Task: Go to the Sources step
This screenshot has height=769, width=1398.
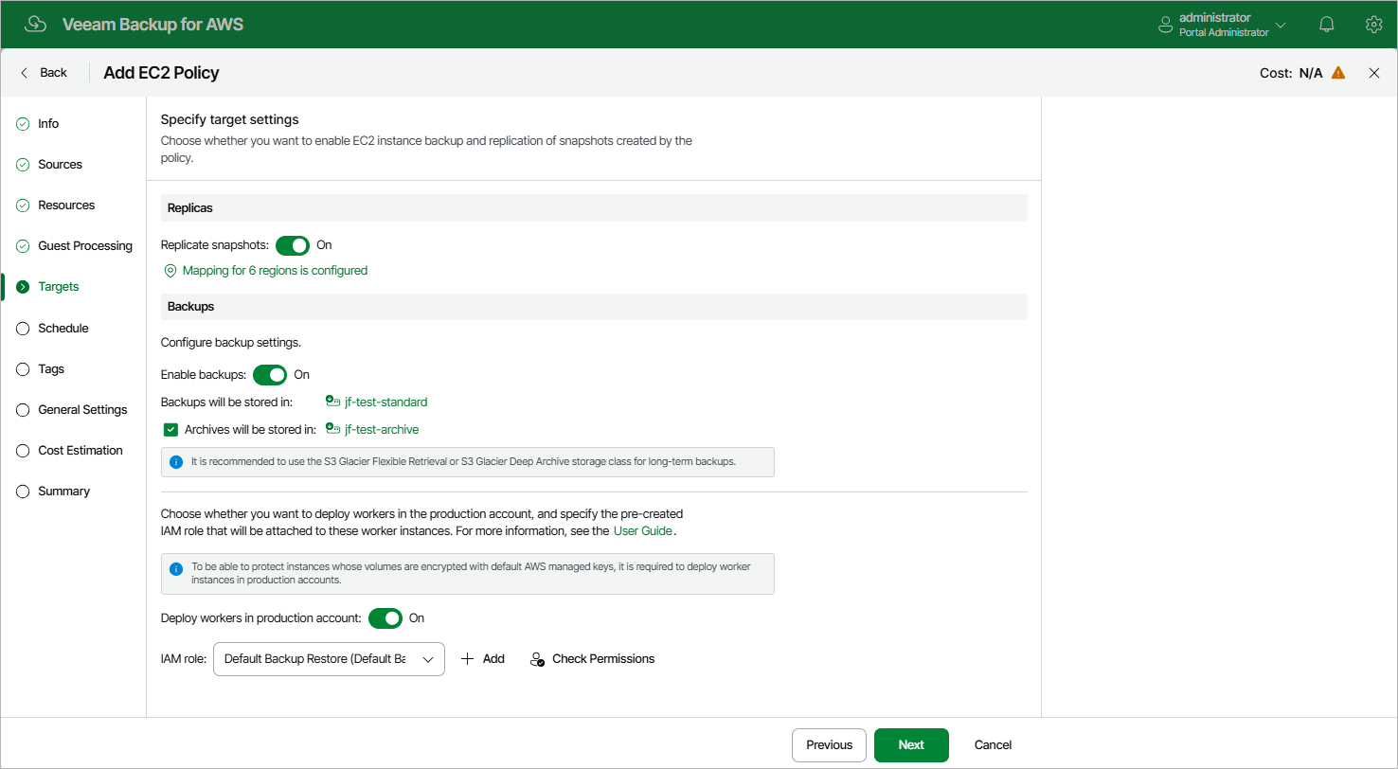Action: click(x=61, y=165)
